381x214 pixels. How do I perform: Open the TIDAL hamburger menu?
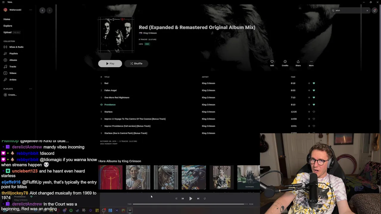coord(3,2)
